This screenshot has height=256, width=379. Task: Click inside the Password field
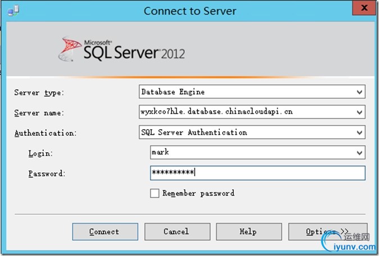(x=258, y=173)
